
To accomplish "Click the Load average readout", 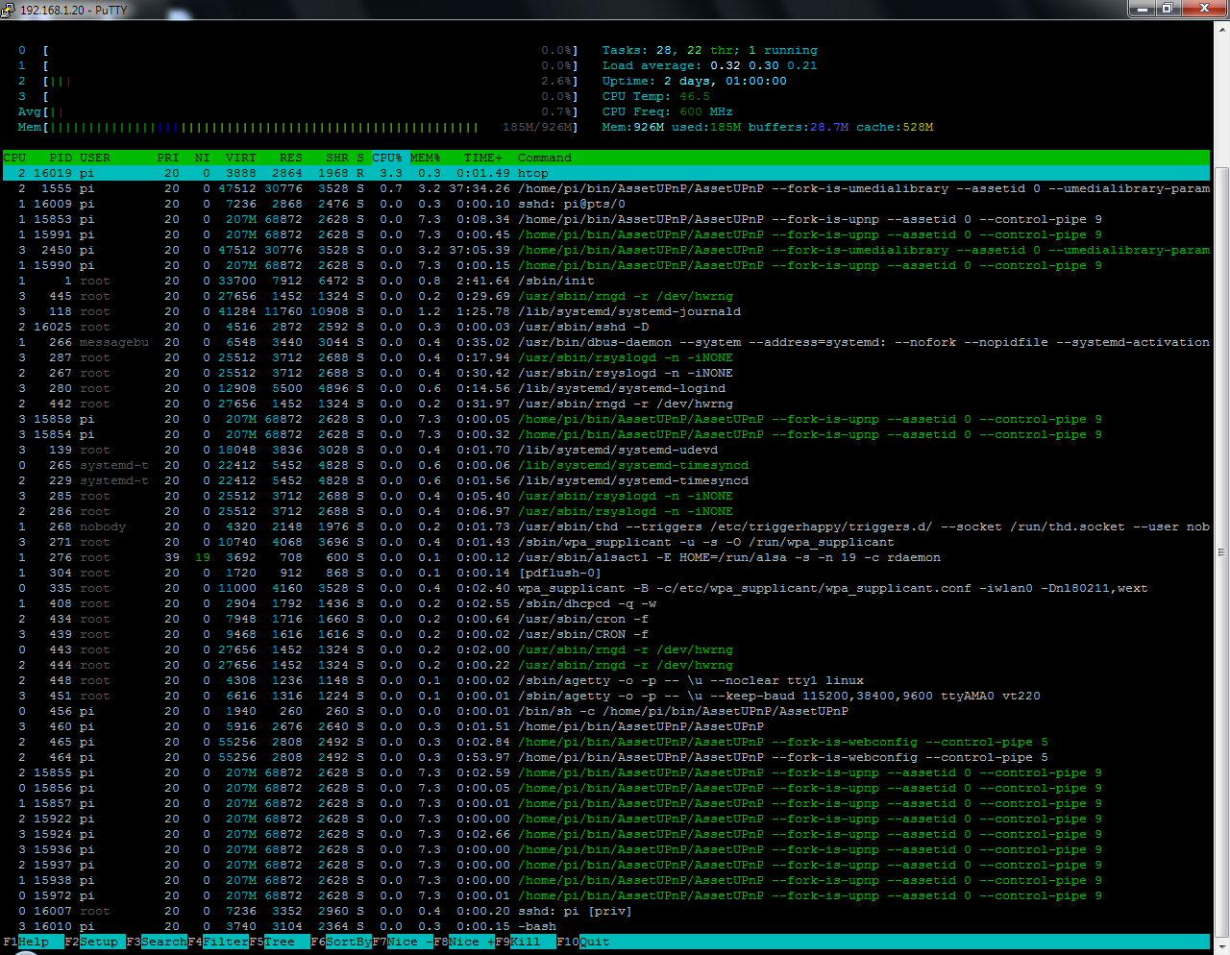I will coord(710,65).
